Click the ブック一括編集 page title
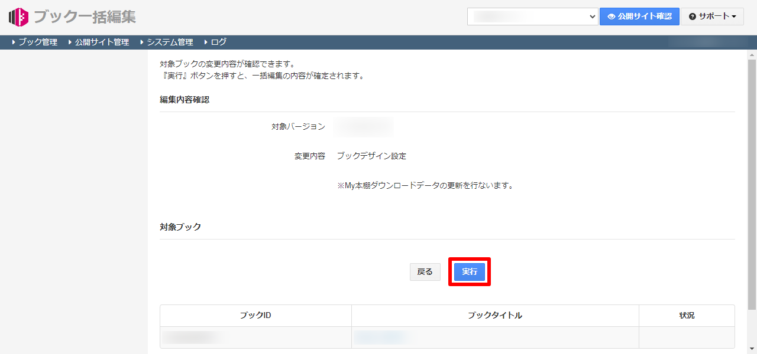The height and width of the screenshot is (354, 757). [x=85, y=17]
